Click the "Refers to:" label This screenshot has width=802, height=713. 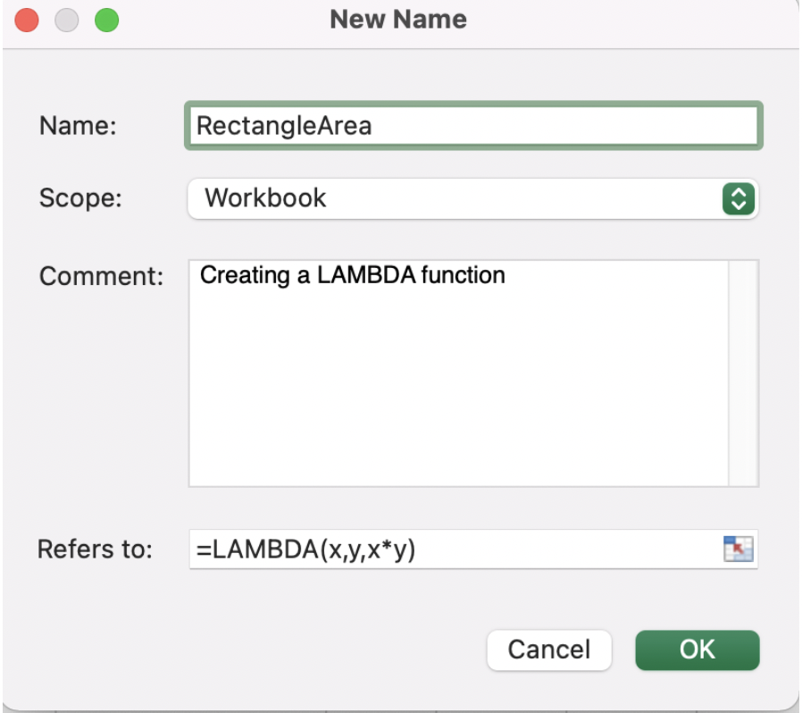coord(95,549)
